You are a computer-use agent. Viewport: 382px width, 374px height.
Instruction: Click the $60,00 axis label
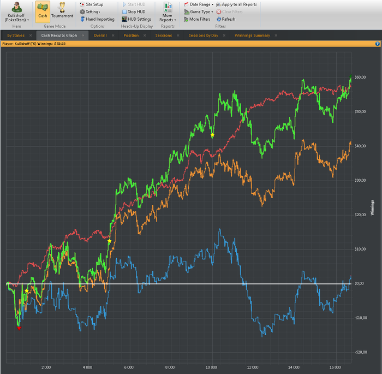click(x=360, y=78)
